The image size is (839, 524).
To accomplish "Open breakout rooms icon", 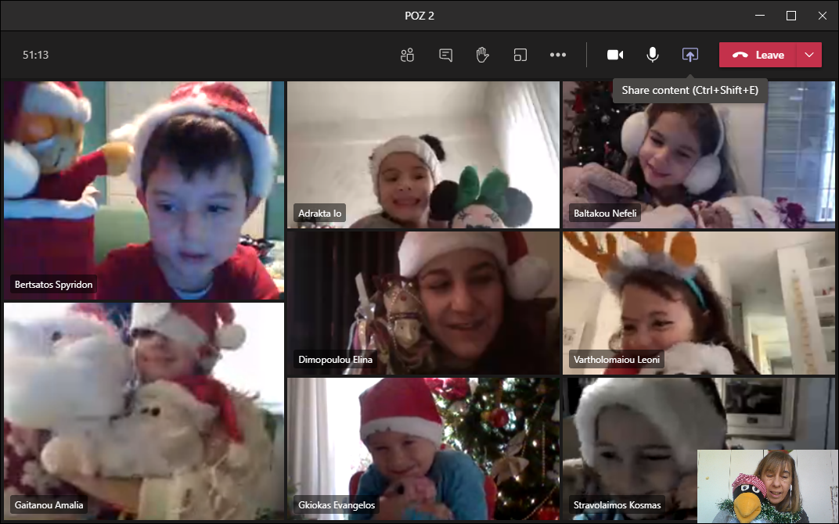I will tap(520, 55).
